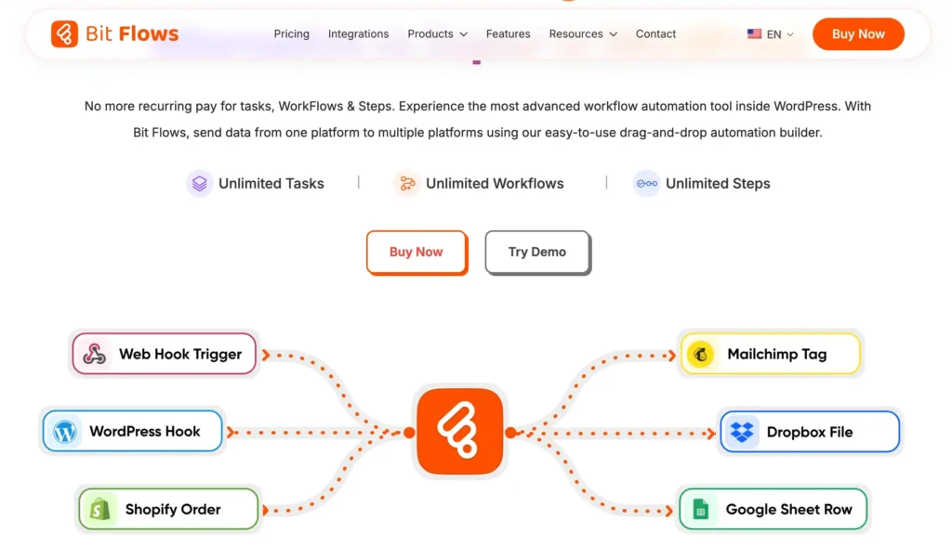Expand the Products dropdown menu

click(437, 34)
